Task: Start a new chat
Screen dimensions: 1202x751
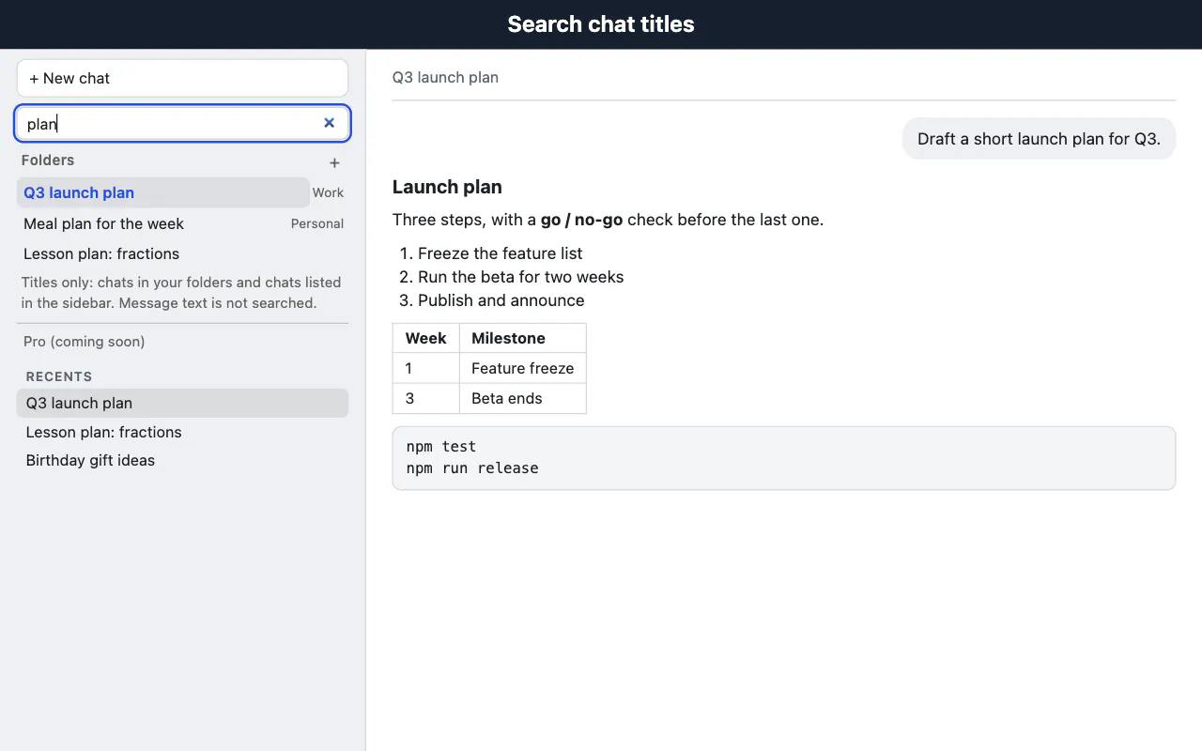Action: coord(182,78)
